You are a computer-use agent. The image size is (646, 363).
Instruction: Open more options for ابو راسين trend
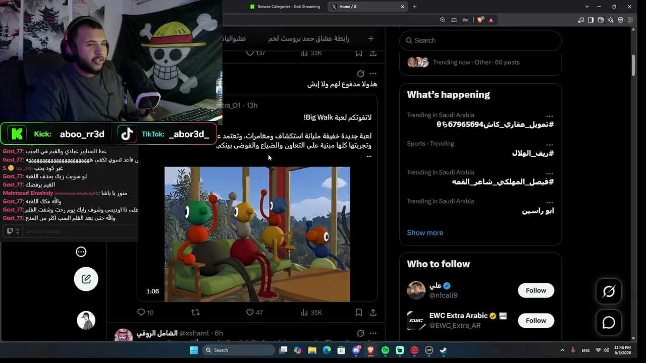pos(550,202)
